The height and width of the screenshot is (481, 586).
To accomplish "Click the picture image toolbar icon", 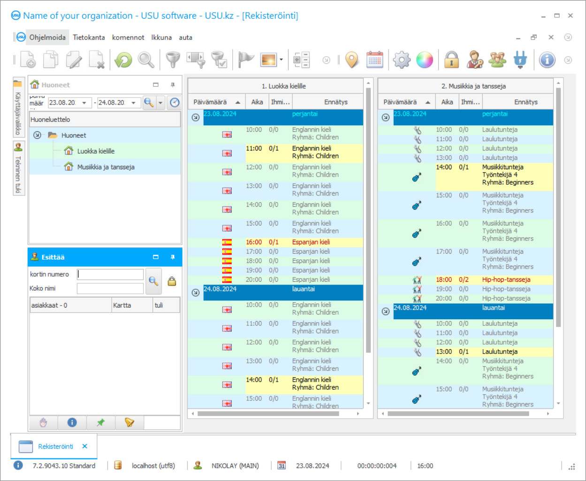I will point(269,60).
